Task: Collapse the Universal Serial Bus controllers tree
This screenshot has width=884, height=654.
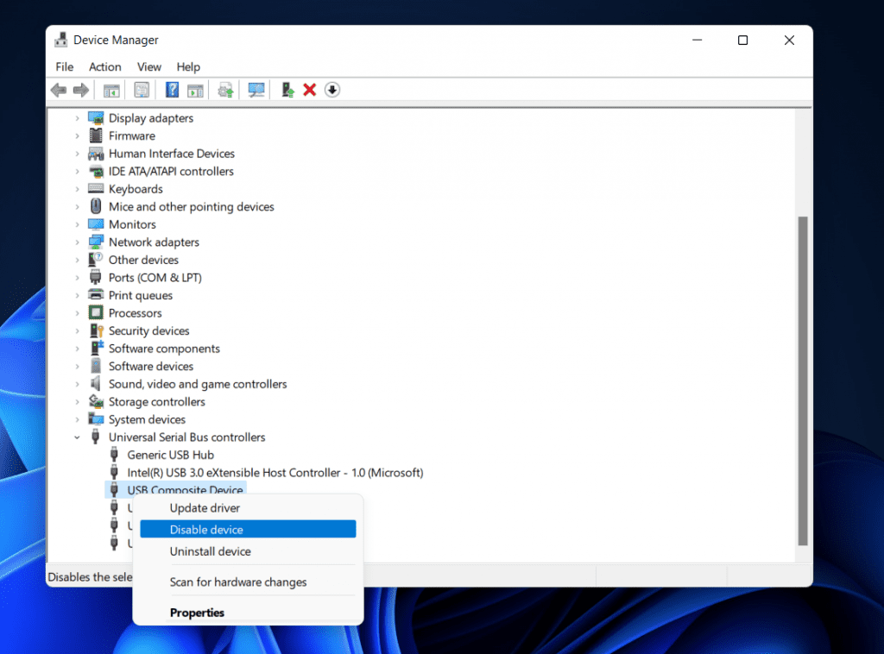Action: [78, 437]
